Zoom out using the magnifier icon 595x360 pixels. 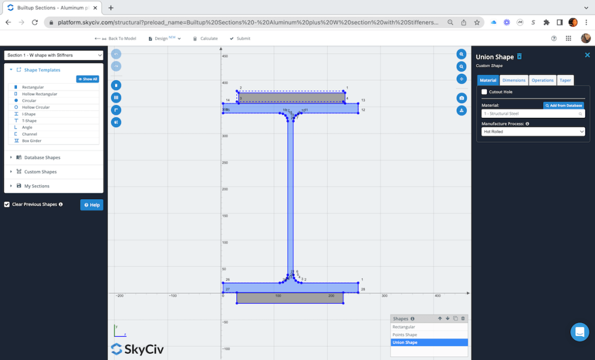pos(461,66)
